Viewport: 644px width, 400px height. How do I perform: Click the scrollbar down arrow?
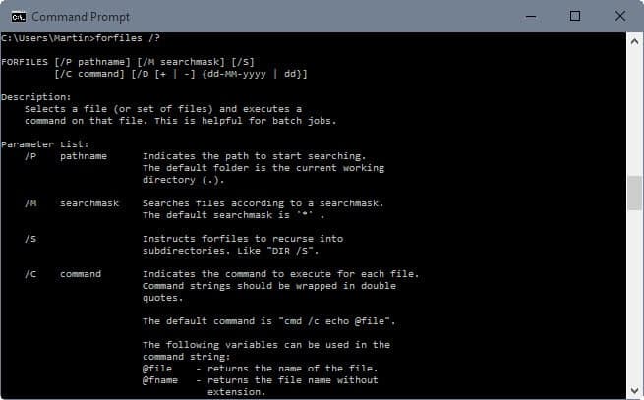(x=634, y=390)
